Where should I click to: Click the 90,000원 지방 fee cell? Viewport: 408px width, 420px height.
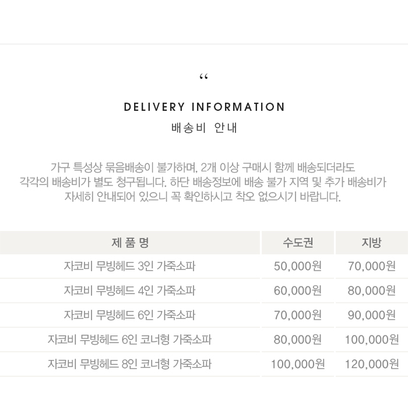[372, 315]
